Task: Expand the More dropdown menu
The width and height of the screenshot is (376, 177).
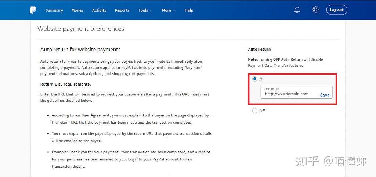Action: (x=169, y=10)
